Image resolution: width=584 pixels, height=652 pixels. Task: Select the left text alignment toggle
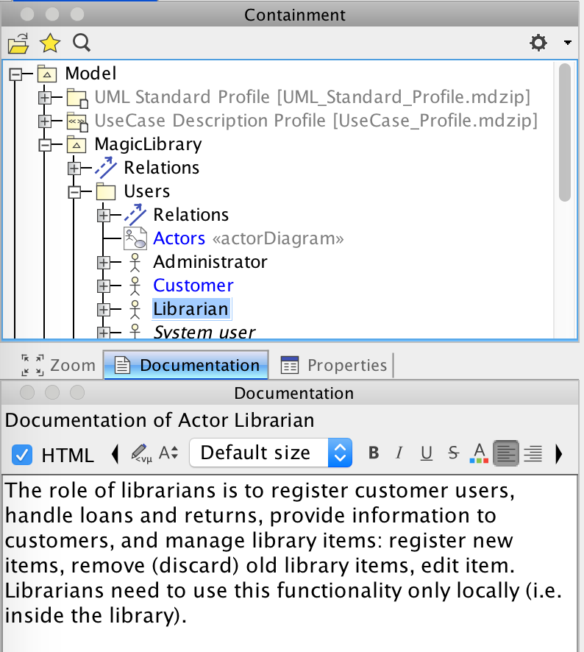pos(506,453)
